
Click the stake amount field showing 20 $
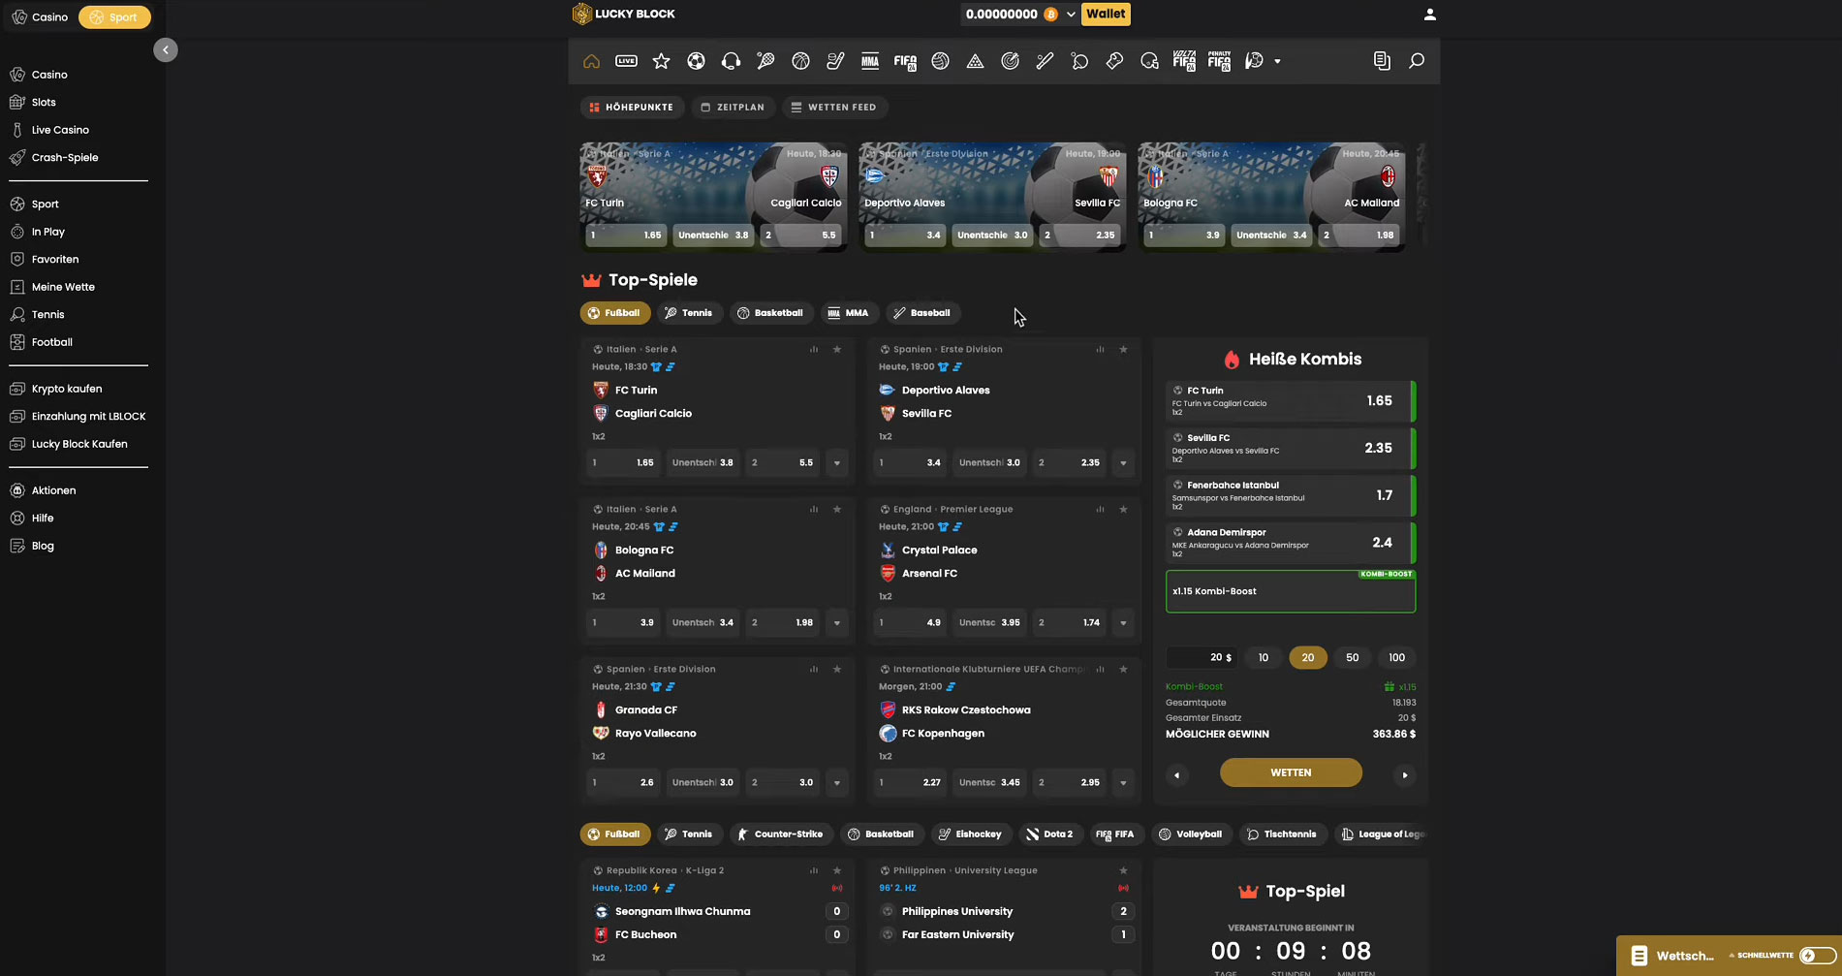[1201, 657]
